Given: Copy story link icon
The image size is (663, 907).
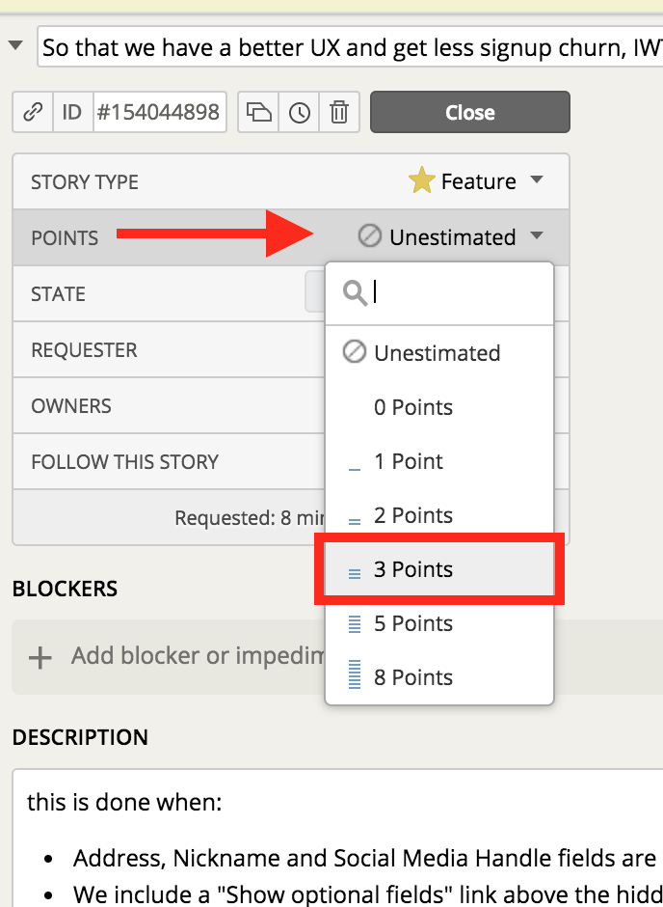Looking at the screenshot, I should tap(33, 113).
